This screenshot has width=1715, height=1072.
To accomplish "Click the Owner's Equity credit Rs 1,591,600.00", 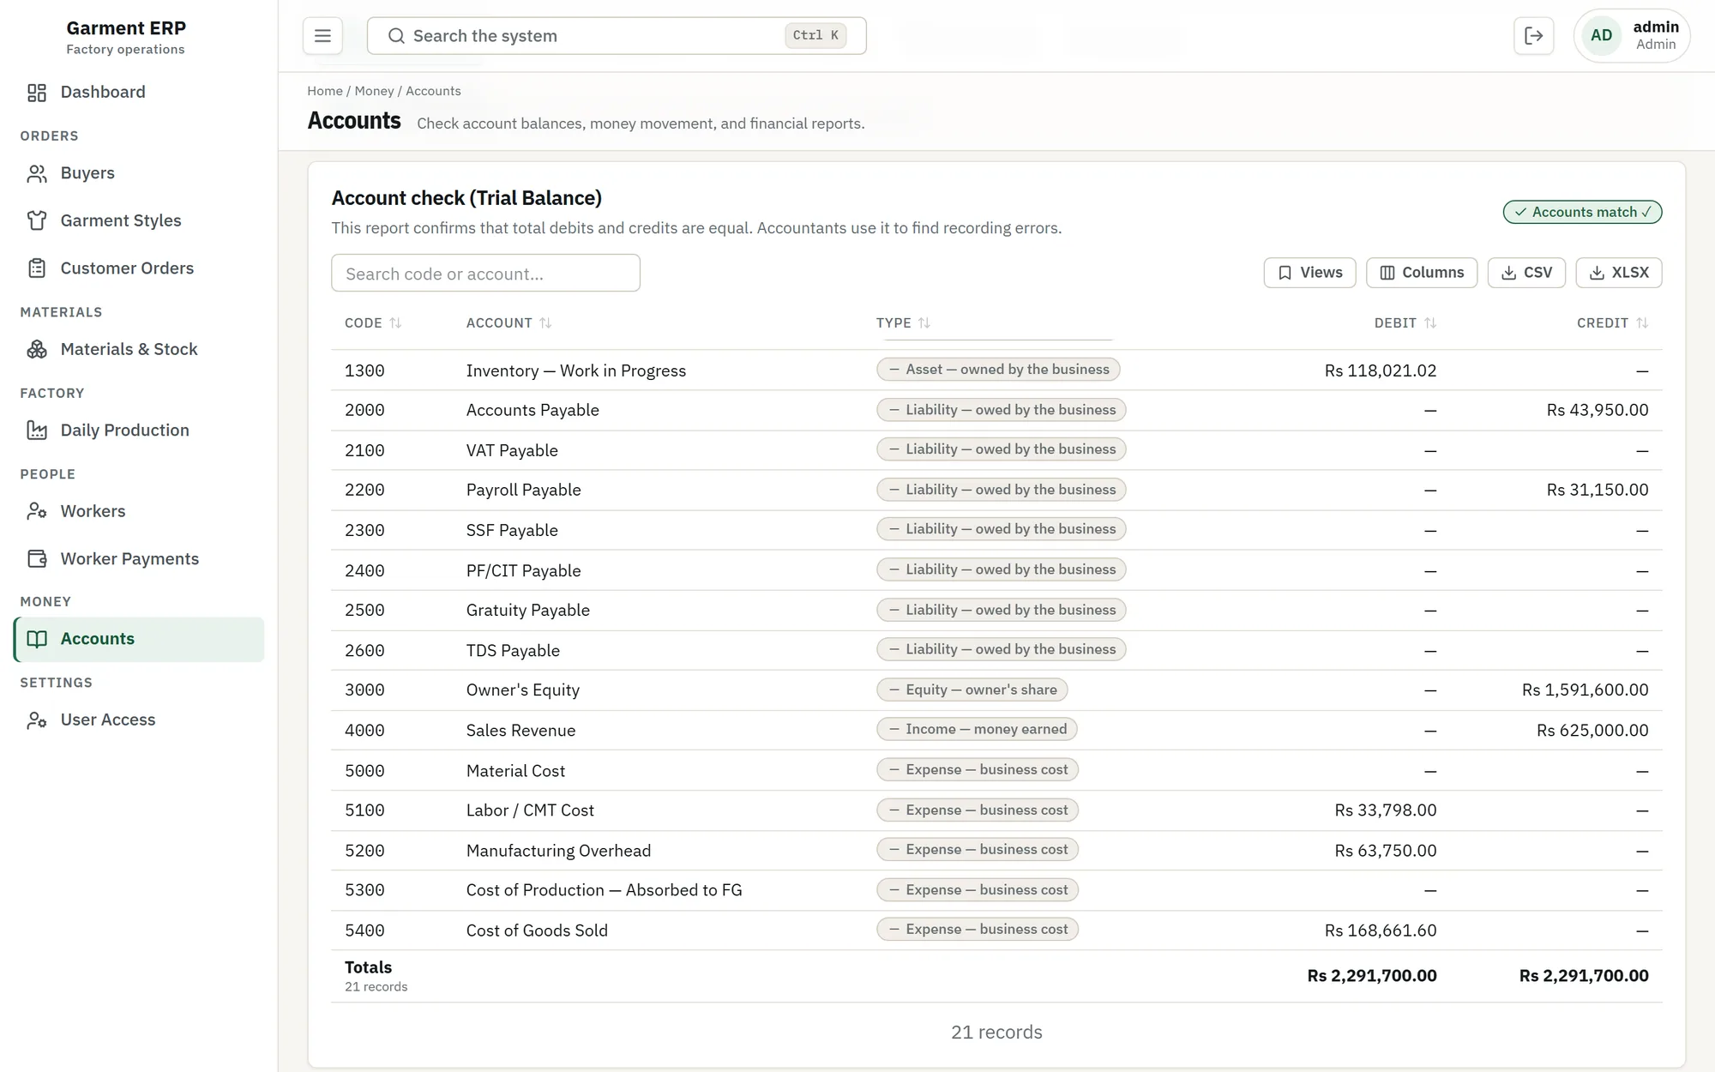I will click(1585, 690).
